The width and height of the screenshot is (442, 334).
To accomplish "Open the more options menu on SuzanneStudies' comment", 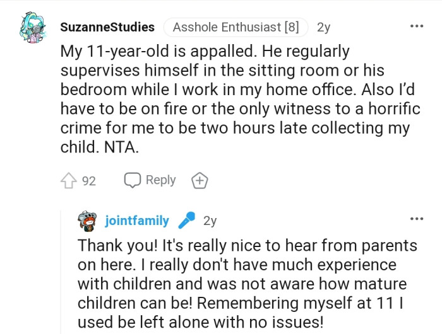I will point(416,27).
